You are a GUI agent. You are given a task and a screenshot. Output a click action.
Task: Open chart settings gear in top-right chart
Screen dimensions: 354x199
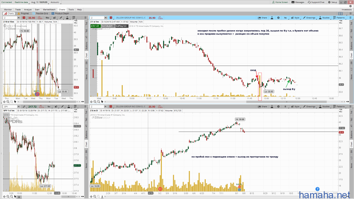278,18
